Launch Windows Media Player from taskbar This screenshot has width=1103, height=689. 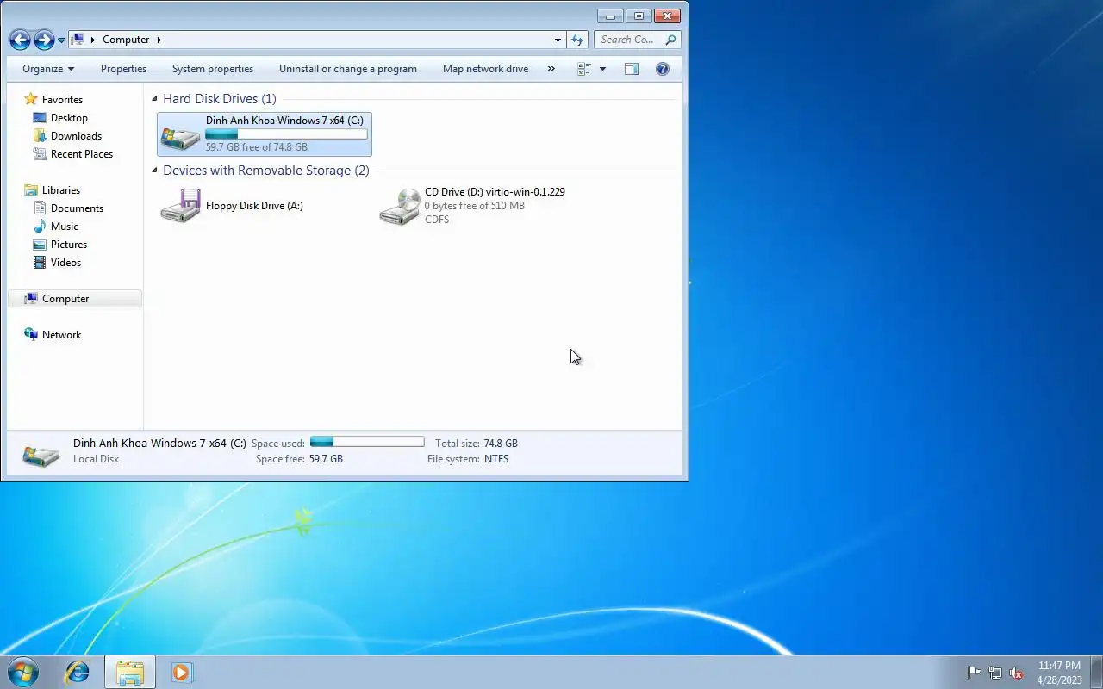182,672
